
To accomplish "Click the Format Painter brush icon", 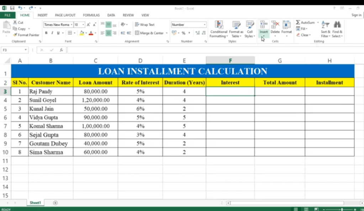I will tap(15, 35).
